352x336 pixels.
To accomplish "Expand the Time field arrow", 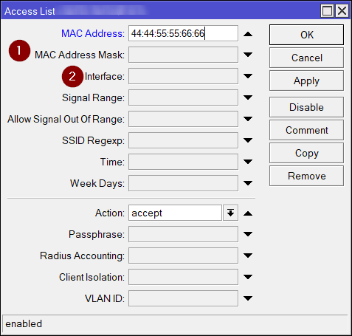I will click(248, 162).
